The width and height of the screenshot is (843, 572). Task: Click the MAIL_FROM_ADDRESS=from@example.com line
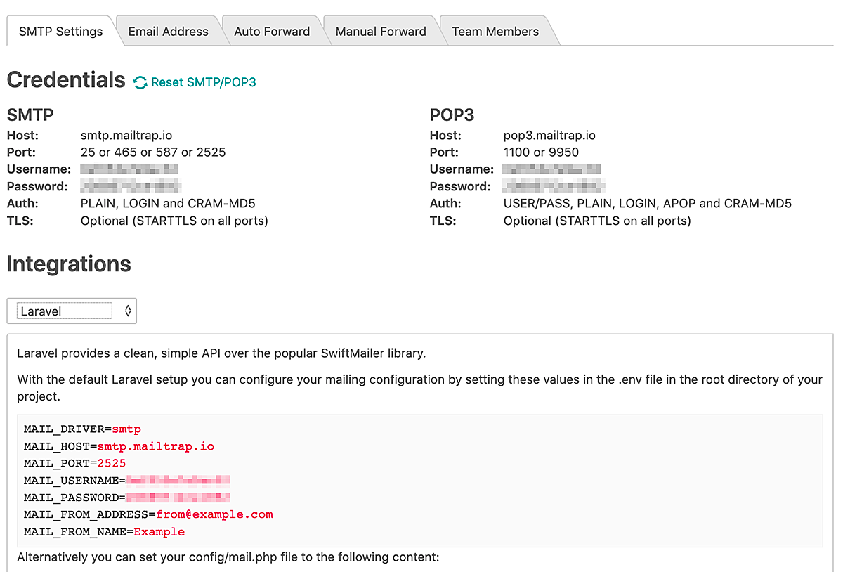coord(148,514)
